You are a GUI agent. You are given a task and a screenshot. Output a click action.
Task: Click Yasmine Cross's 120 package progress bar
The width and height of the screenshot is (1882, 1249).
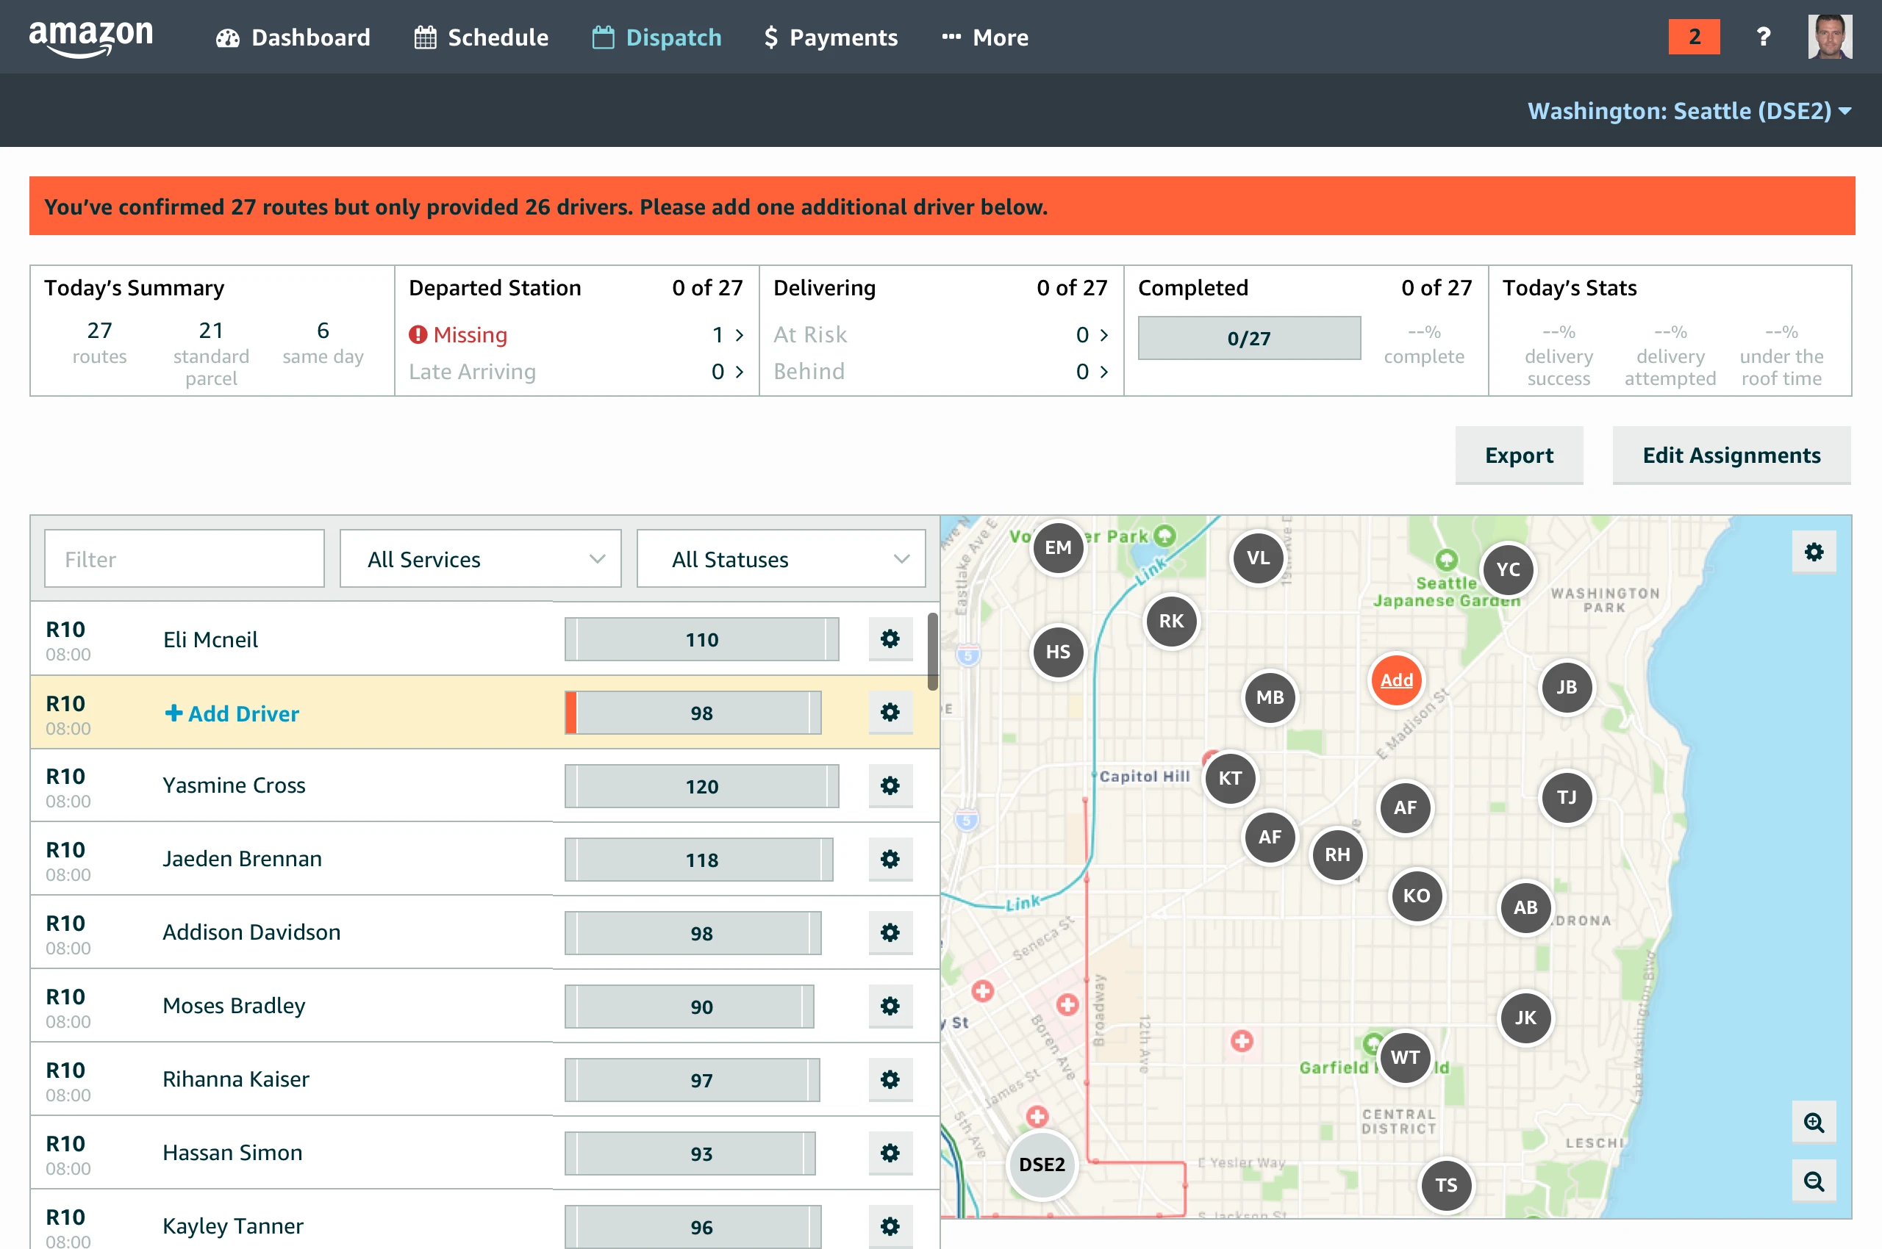pyautogui.click(x=701, y=786)
